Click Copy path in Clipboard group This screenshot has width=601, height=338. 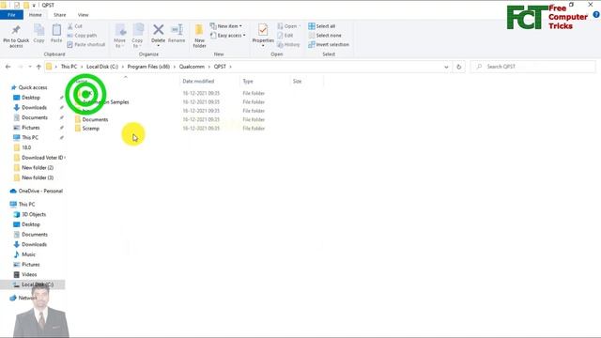82,36
